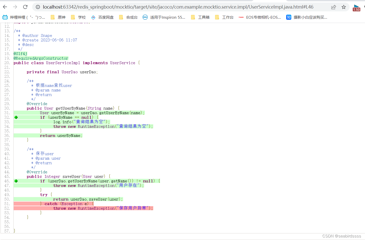Click the saveUser method signature
Screen dimensions: 365x240
tap(69, 176)
